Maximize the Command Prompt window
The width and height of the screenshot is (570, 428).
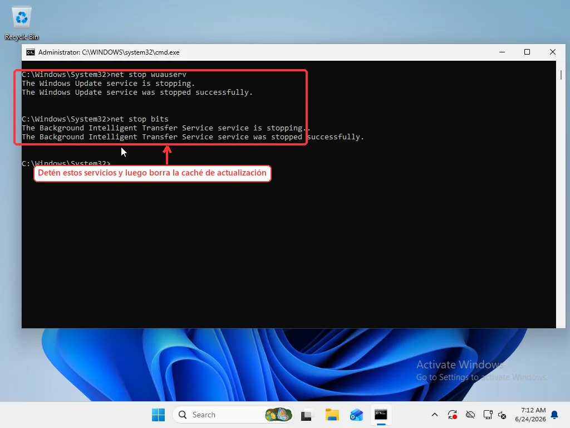point(527,52)
